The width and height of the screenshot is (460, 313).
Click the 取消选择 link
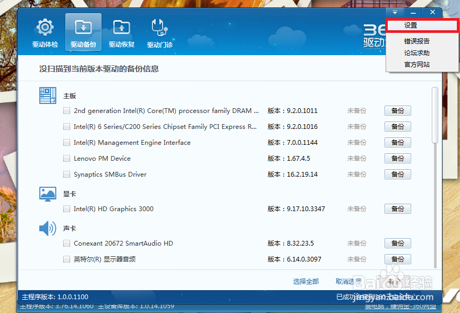[x=348, y=282]
